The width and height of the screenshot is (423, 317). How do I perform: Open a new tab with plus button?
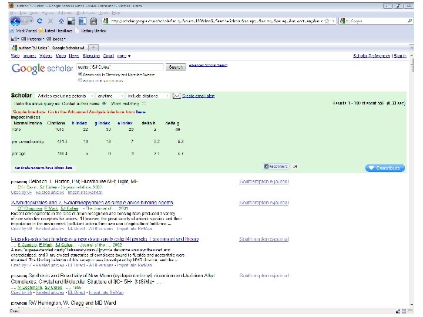[x=93, y=48]
